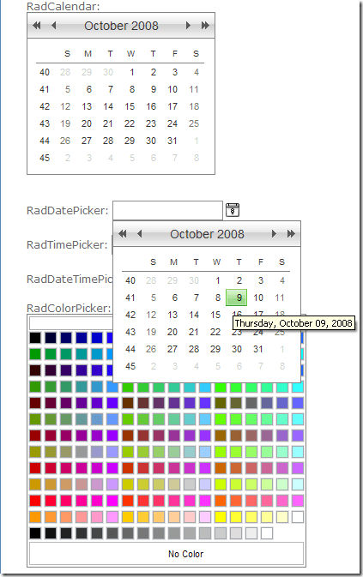Viewport: 363px width, 577px height.
Task: Click previous month arrow in date picker popup
Action: 140,234
